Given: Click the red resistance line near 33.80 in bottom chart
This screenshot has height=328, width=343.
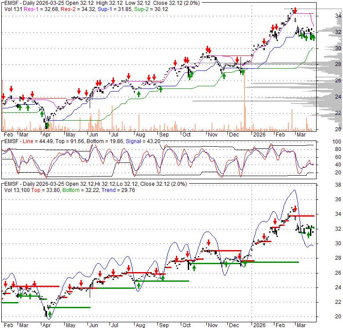Looking at the screenshot, I should point(303,216).
